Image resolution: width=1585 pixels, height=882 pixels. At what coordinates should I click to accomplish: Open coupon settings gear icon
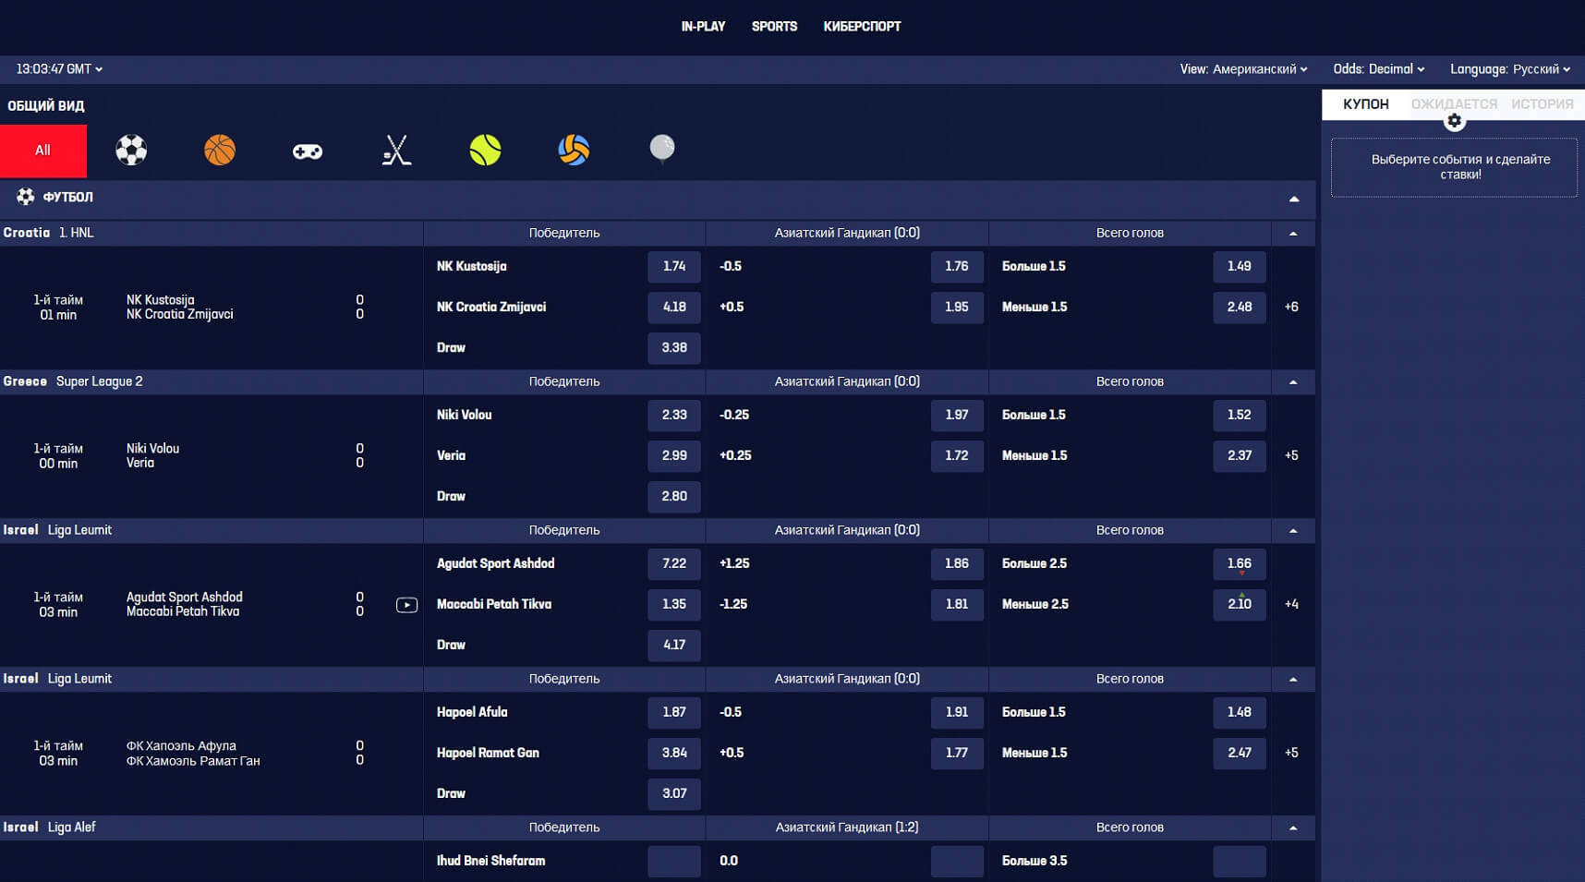[1454, 121]
